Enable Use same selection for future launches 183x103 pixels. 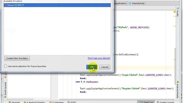coord(5,66)
